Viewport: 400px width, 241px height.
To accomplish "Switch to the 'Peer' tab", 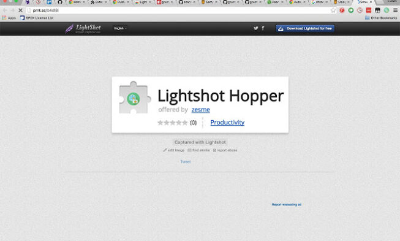I will pos(275,2).
